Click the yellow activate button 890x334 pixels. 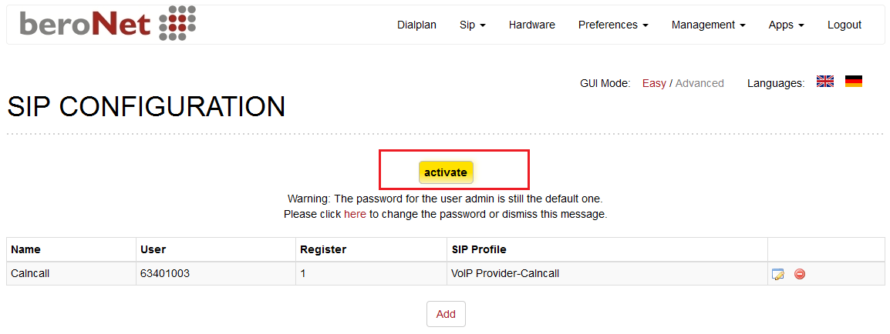[x=446, y=172]
